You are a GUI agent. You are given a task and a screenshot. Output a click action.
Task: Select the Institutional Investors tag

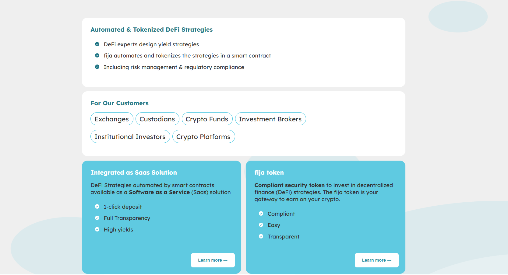[130, 137]
